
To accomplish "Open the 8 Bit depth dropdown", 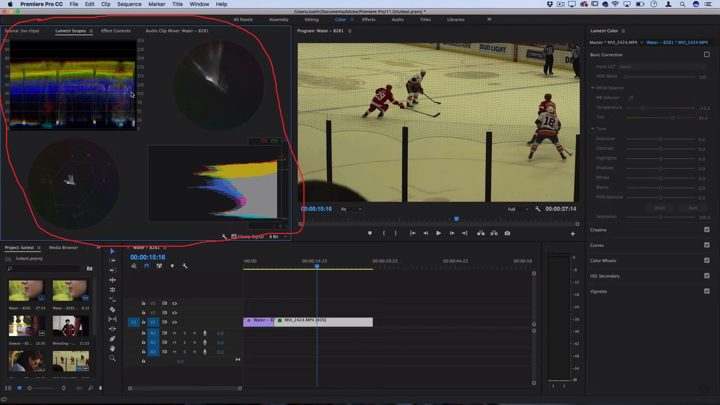I will [278, 237].
